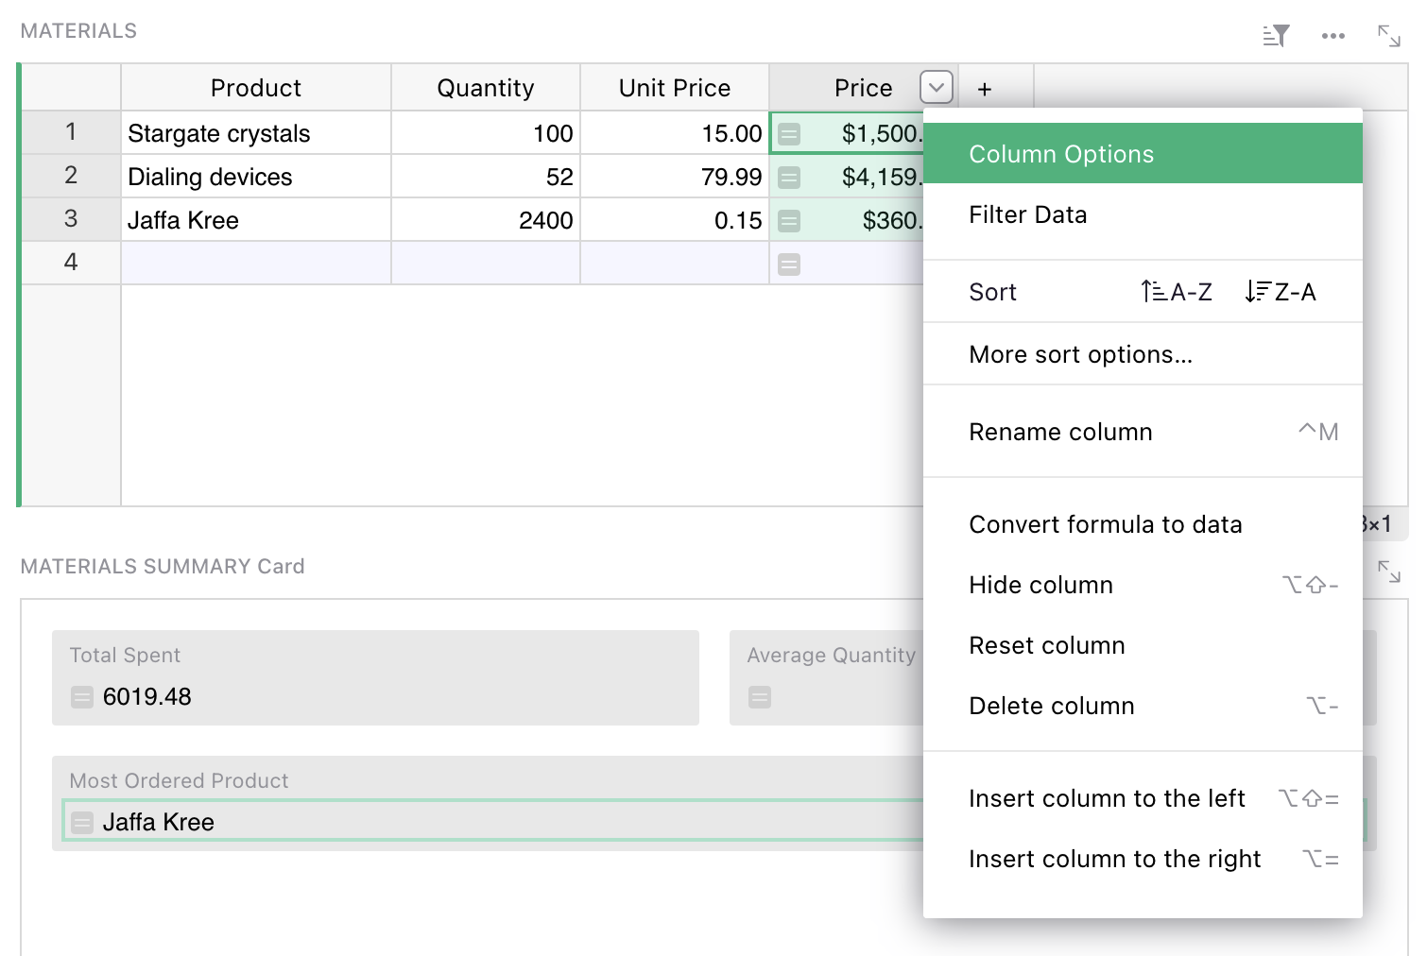
Task: Insert column to the right
Action: 1114,859
